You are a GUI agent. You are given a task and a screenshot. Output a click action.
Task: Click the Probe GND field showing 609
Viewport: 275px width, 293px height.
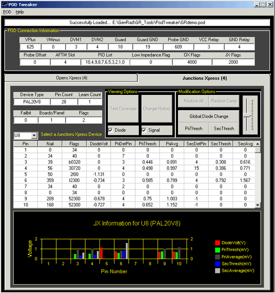(x=178, y=47)
